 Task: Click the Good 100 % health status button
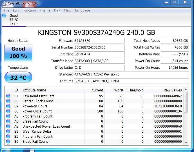[18, 53]
